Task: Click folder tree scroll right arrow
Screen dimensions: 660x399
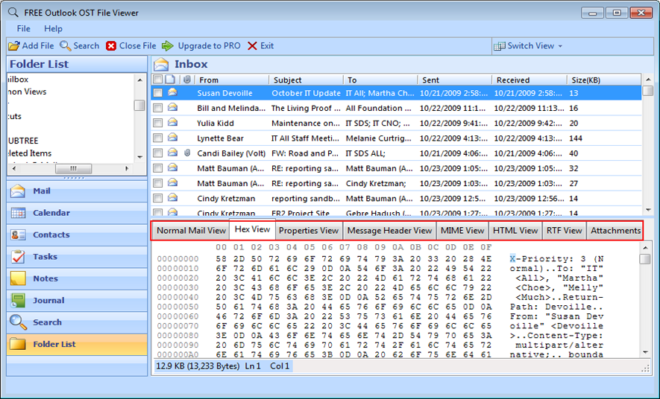Action: click(127, 168)
